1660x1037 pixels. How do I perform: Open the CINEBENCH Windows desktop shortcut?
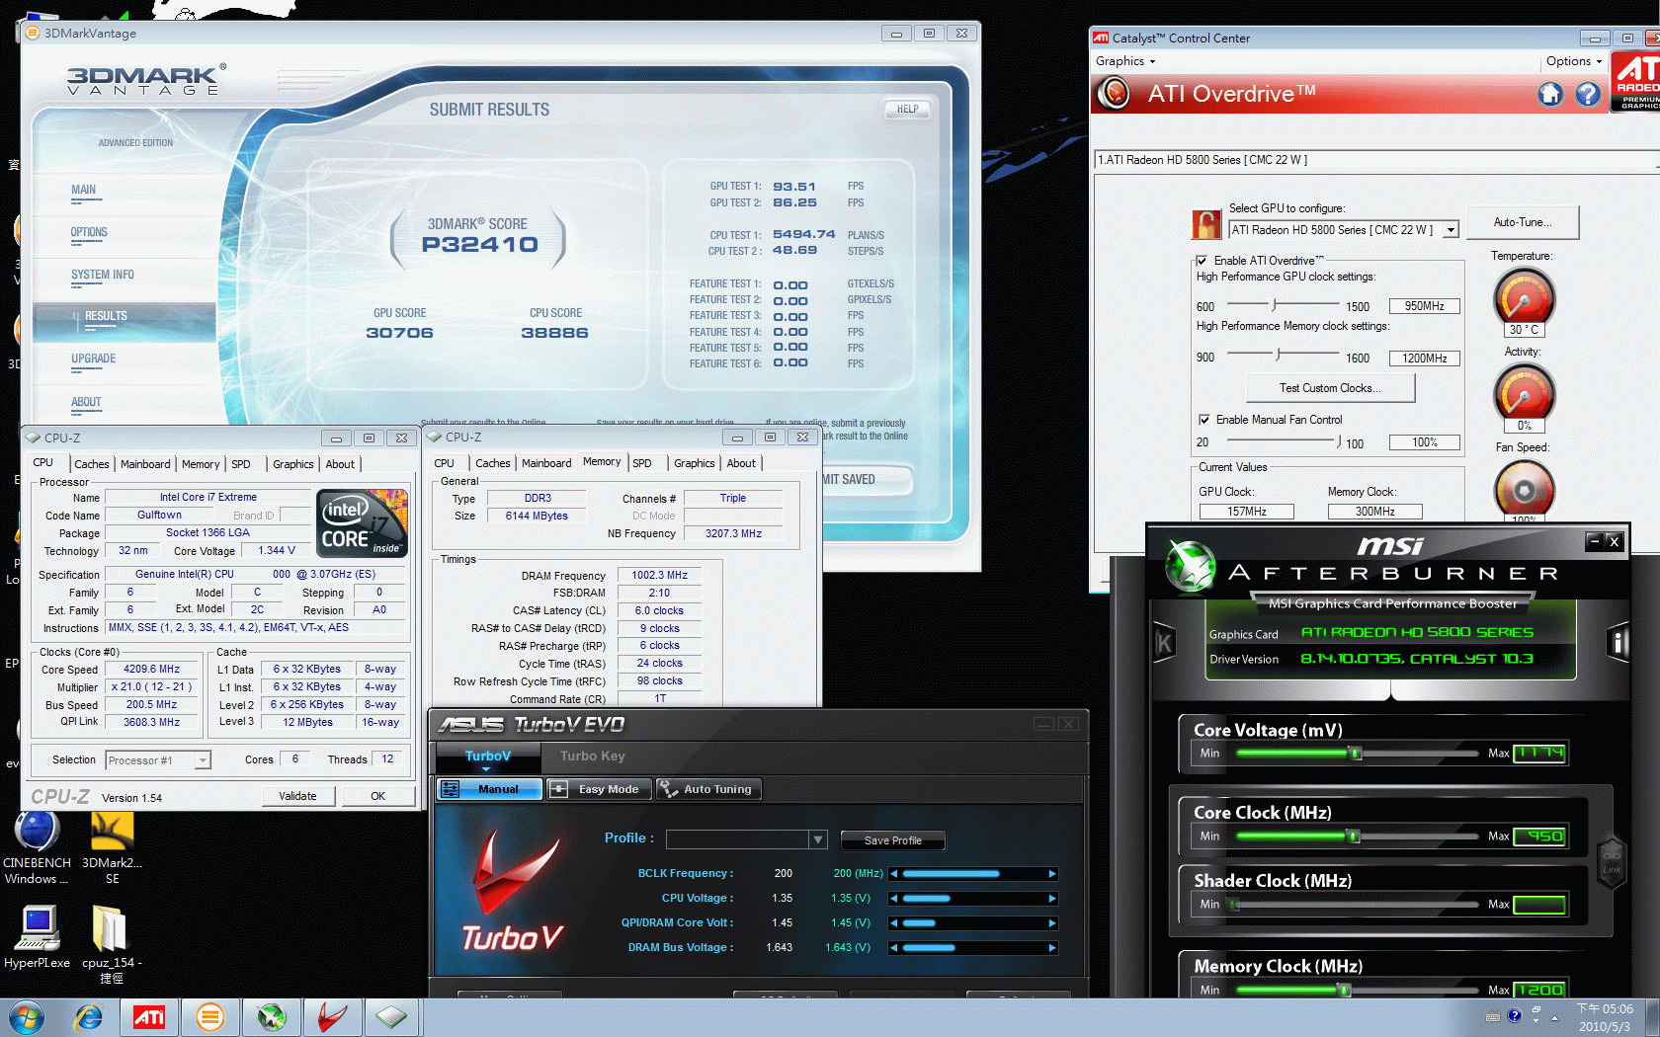click(37, 848)
